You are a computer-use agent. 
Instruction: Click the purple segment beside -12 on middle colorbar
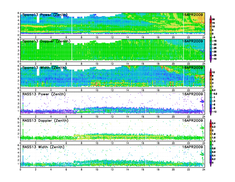(x=211, y=110)
